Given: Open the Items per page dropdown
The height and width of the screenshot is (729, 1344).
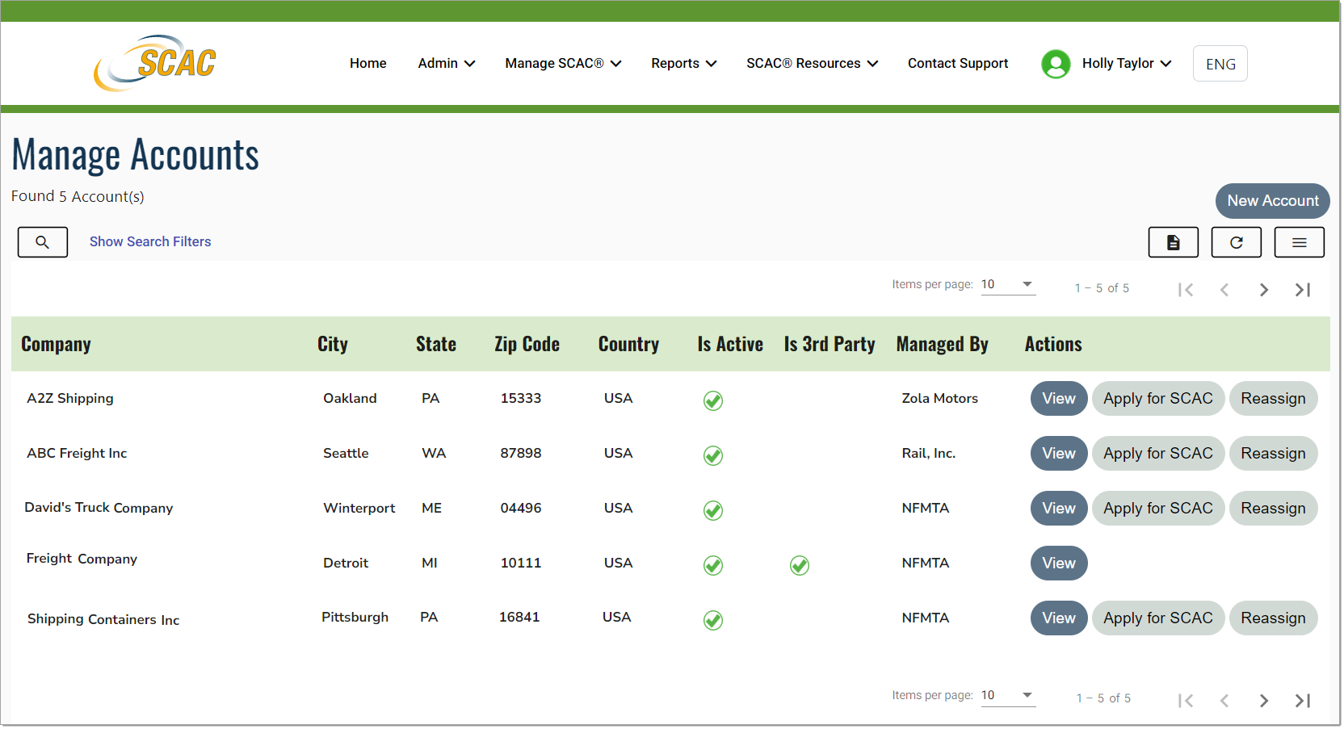Looking at the screenshot, I should point(1007,284).
